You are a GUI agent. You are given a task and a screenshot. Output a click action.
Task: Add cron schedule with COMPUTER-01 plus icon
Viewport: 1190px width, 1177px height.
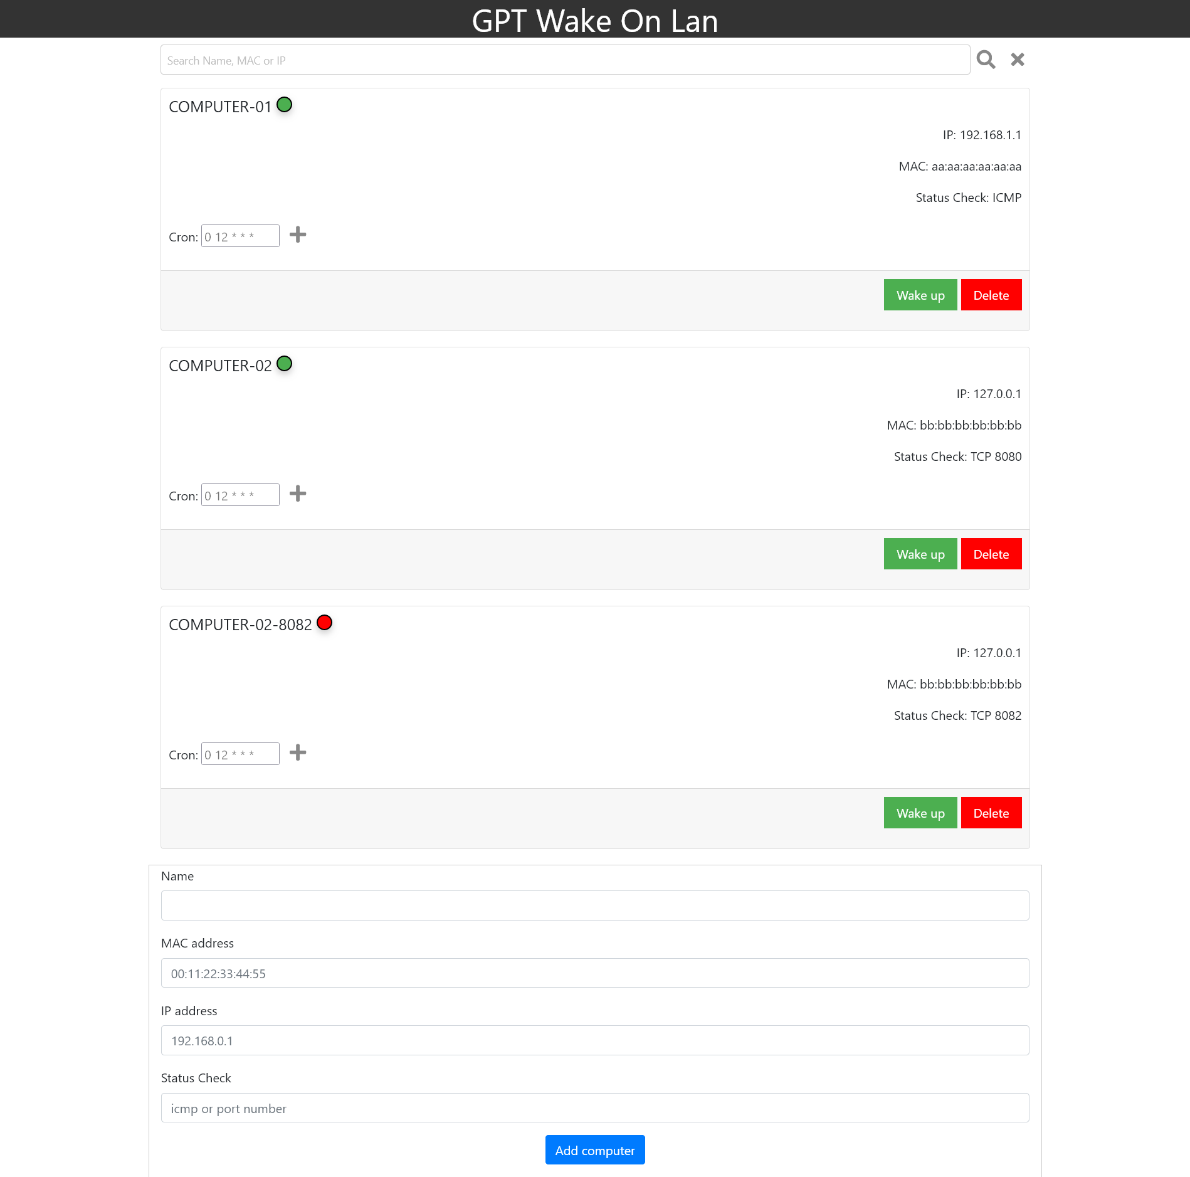pos(298,235)
